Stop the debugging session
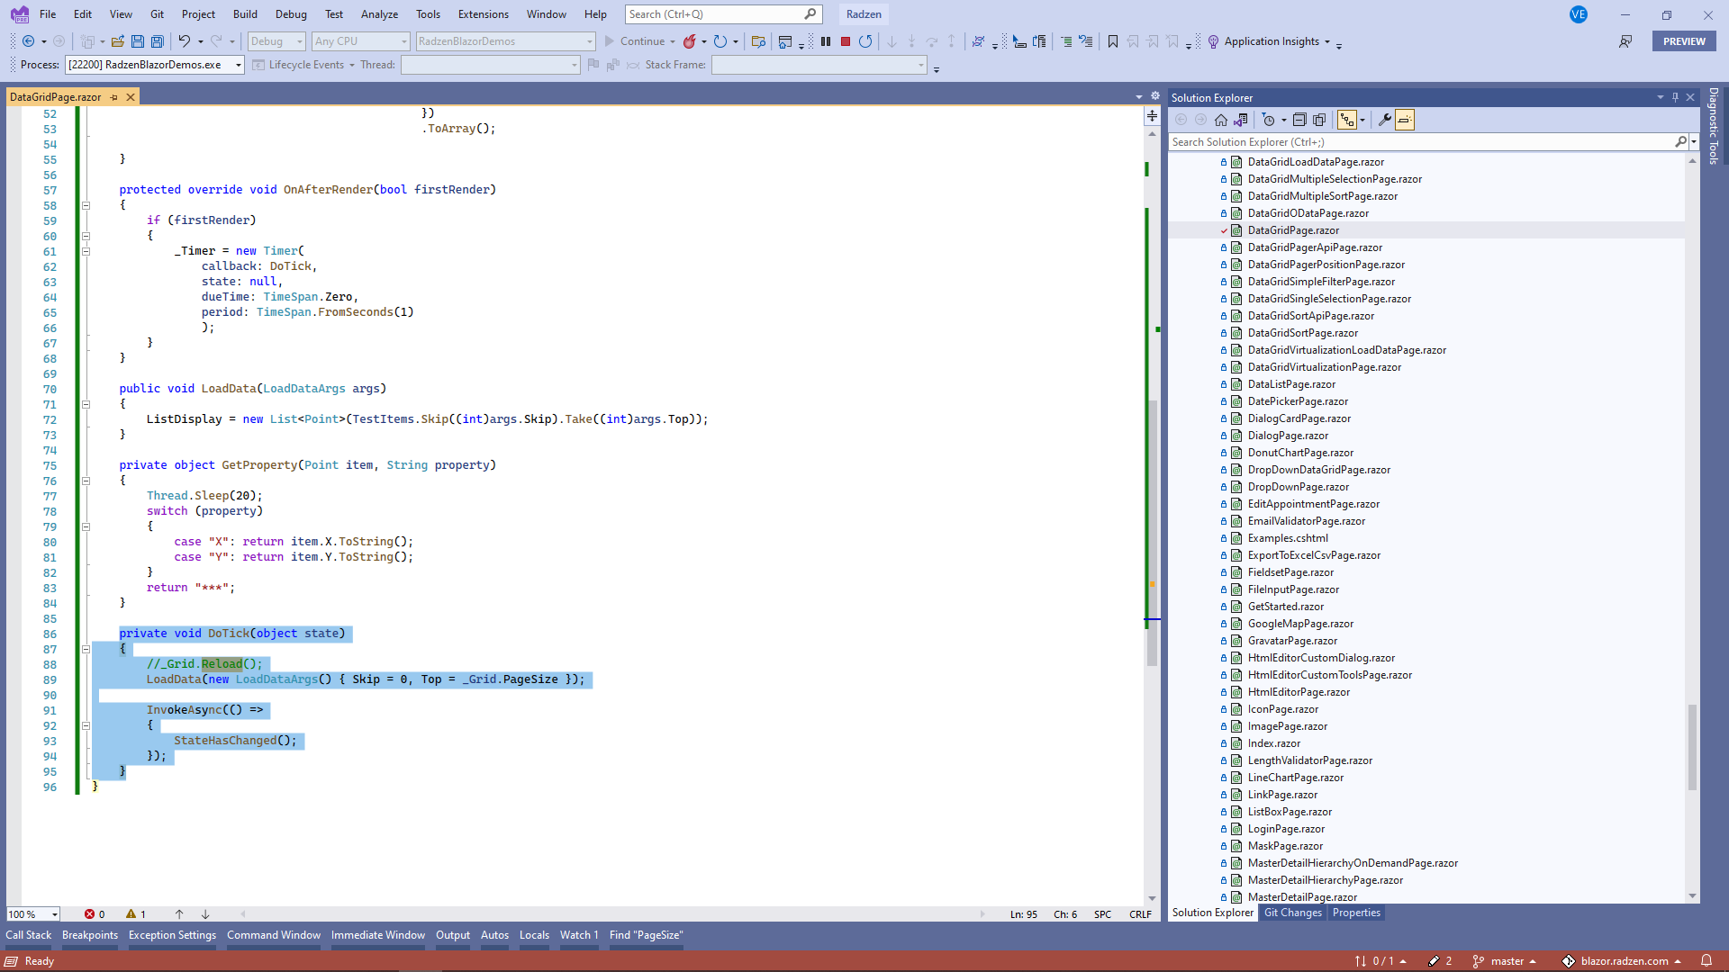Screen dimensions: 1729x972 point(845,41)
